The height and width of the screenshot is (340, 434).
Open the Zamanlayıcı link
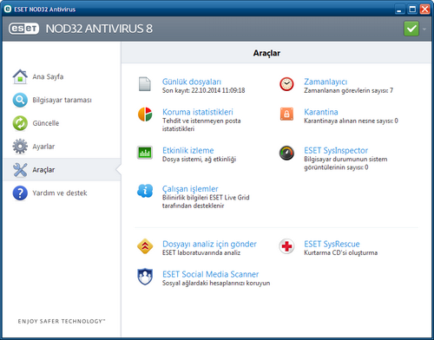pos(325,82)
